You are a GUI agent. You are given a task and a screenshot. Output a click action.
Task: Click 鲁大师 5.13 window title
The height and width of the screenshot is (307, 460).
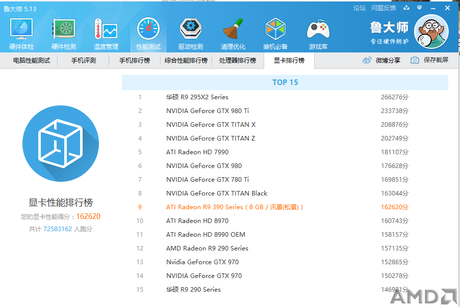pyautogui.click(x=20, y=9)
